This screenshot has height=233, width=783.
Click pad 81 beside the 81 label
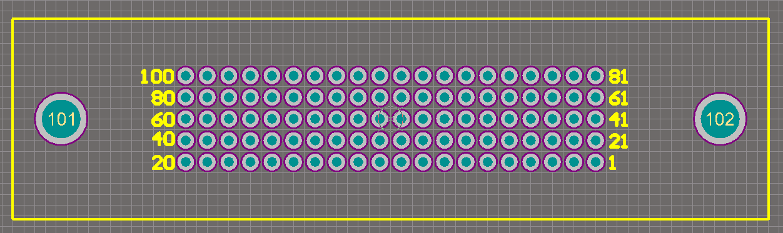coord(595,76)
